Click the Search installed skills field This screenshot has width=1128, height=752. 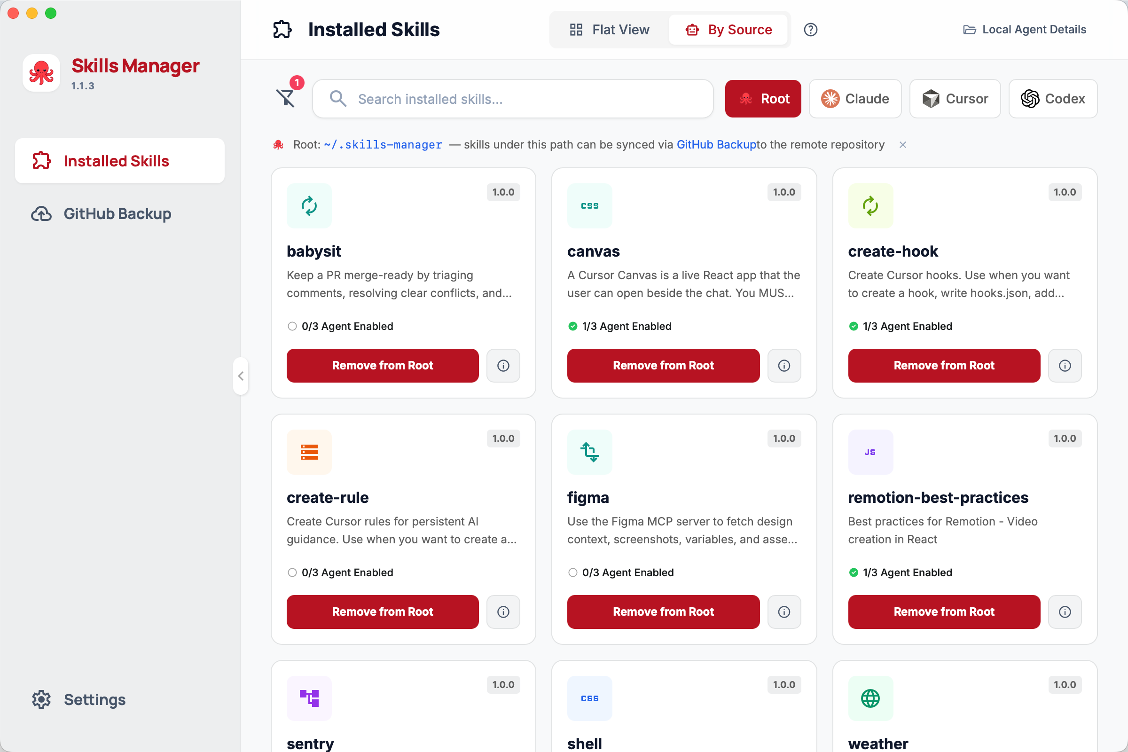click(513, 99)
